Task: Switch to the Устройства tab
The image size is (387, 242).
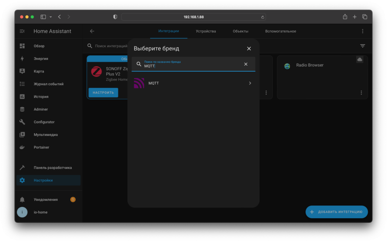Action: (x=206, y=31)
